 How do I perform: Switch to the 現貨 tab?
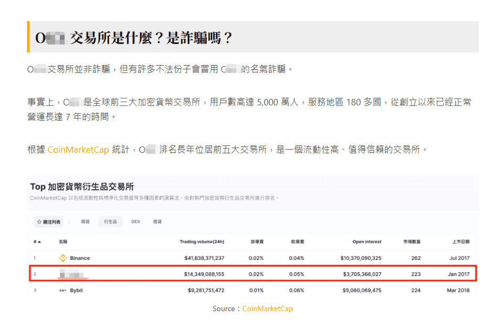(x=85, y=221)
